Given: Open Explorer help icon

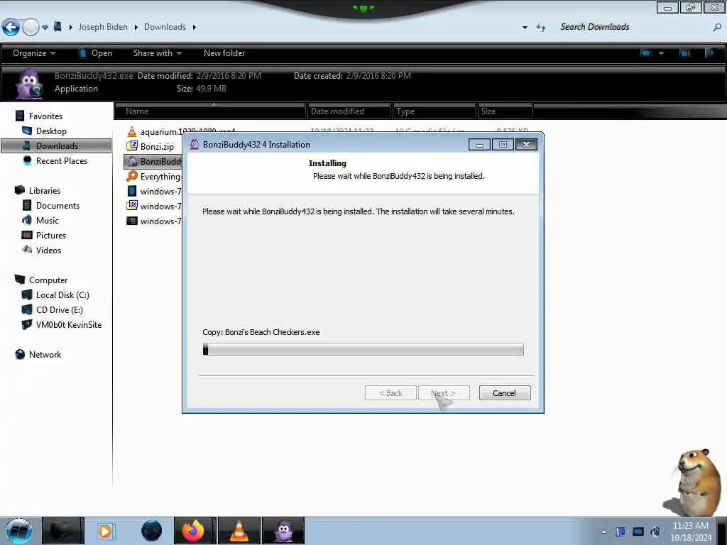Looking at the screenshot, I should pyautogui.click(x=709, y=53).
